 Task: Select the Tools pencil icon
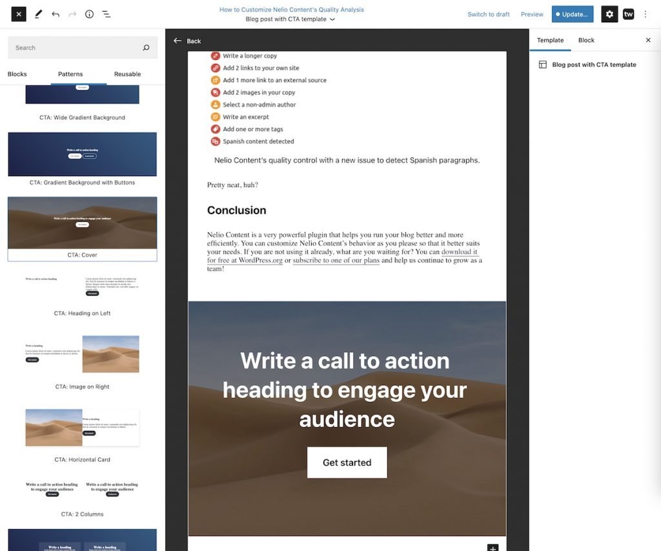pyautogui.click(x=38, y=14)
